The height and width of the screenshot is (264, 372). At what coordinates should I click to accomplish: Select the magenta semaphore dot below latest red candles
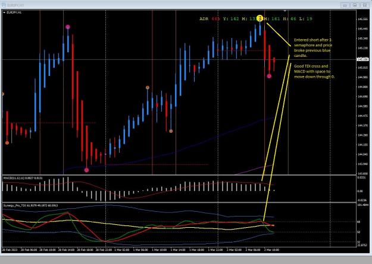(x=269, y=76)
